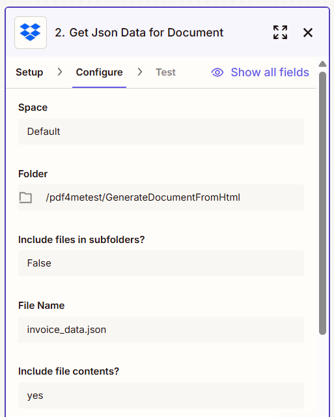Click the folder icon in Folder field
Viewport: 334px width, 417px height.
click(25, 197)
